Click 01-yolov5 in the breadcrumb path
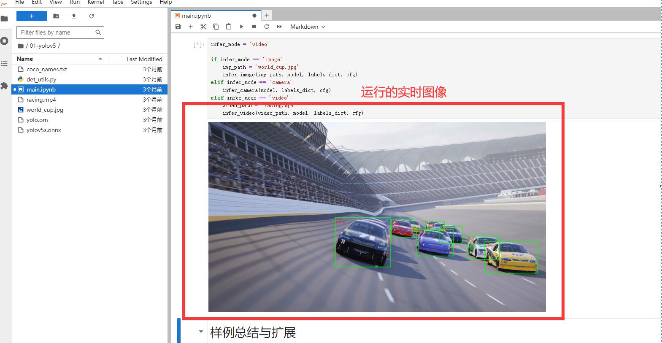The height and width of the screenshot is (343, 662). tap(43, 46)
